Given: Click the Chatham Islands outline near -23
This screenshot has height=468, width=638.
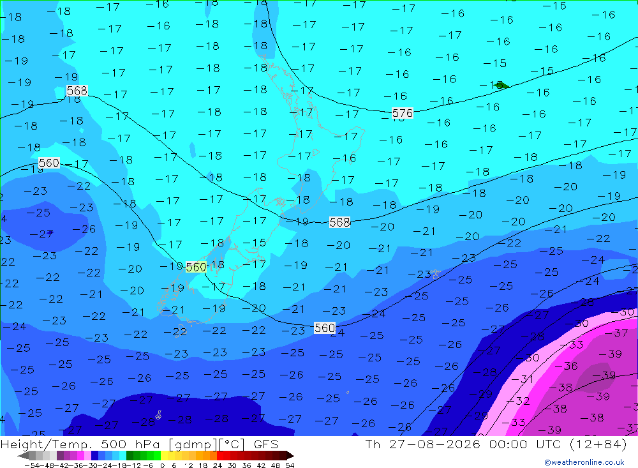Looking at the screenshot, I should click(436, 274).
